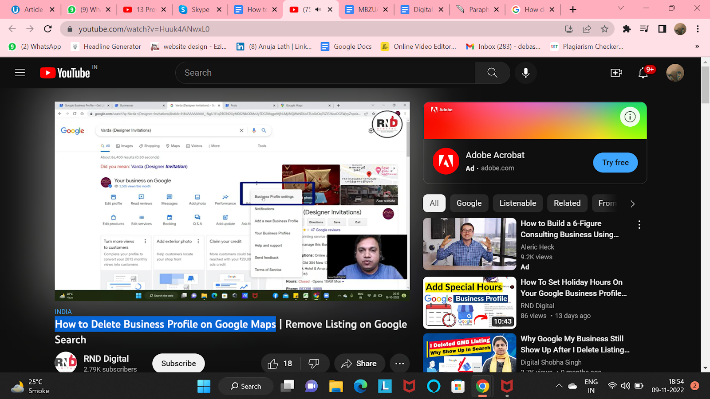Select the Related filter chip
710x399 pixels.
[567, 203]
